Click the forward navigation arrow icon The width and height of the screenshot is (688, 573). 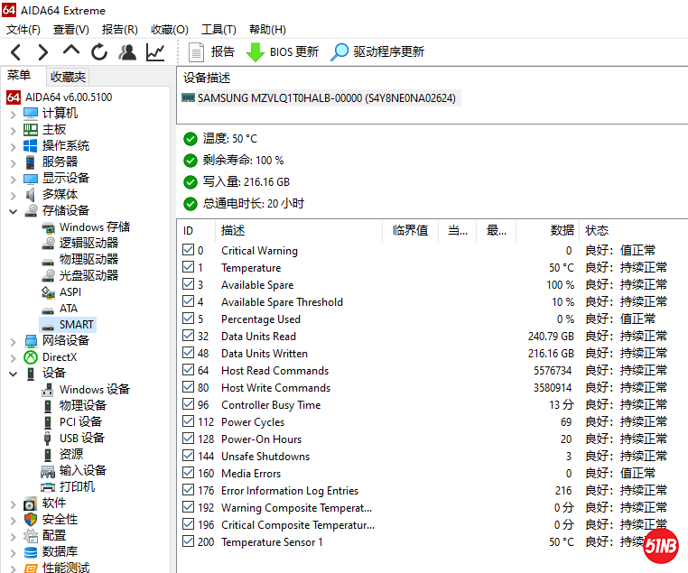[x=42, y=52]
